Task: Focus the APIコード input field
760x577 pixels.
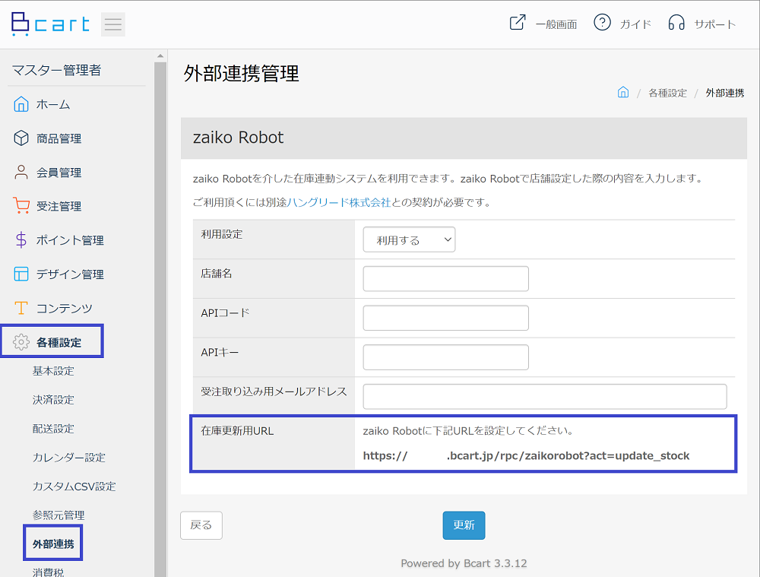Action: tap(446, 318)
